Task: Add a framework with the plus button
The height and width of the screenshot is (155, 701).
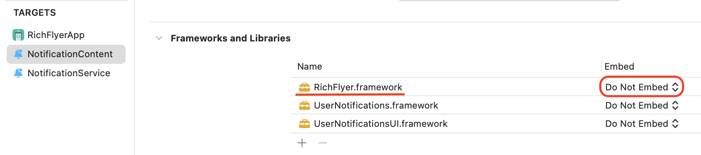Action: 302,143
